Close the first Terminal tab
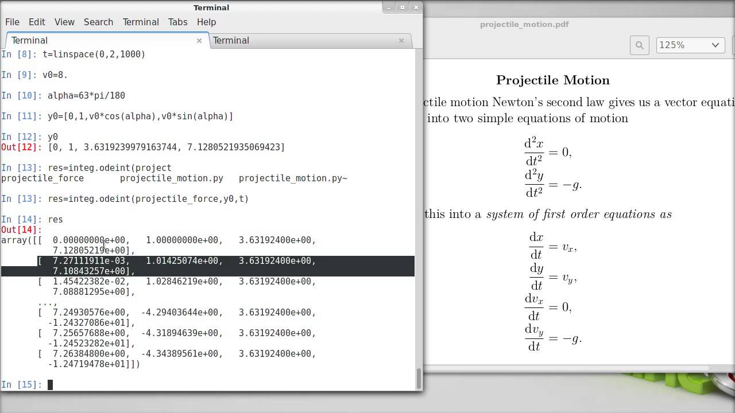 pos(199,40)
